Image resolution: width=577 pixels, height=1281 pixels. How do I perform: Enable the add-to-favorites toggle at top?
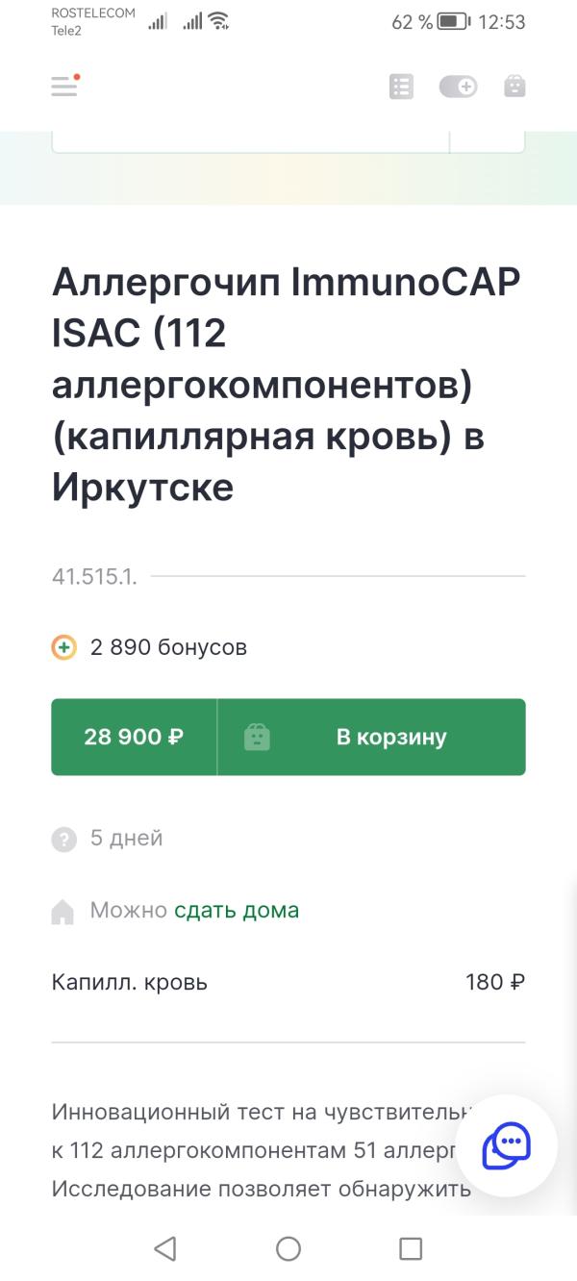coord(459,87)
